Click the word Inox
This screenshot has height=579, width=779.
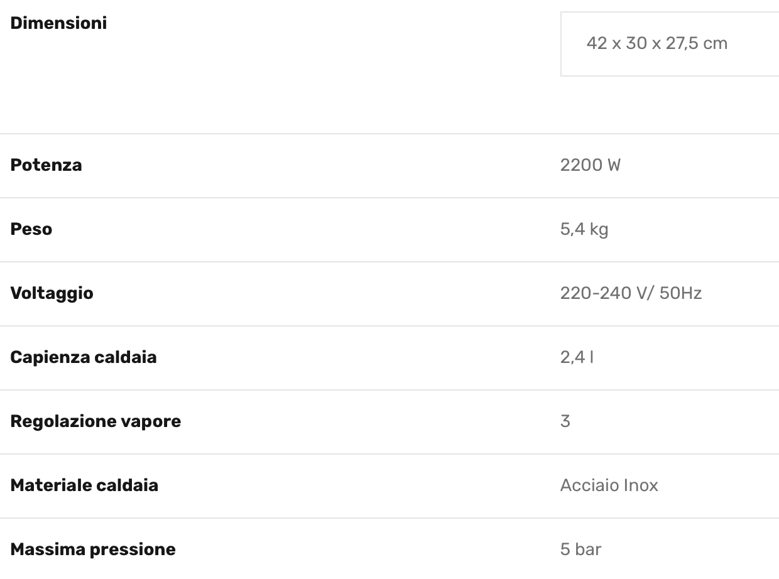pyautogui.click(x=641, y=485)
